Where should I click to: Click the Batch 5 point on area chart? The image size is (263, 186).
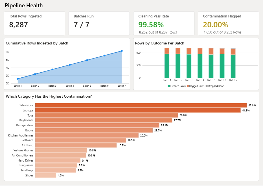click(x=87, y=60)
